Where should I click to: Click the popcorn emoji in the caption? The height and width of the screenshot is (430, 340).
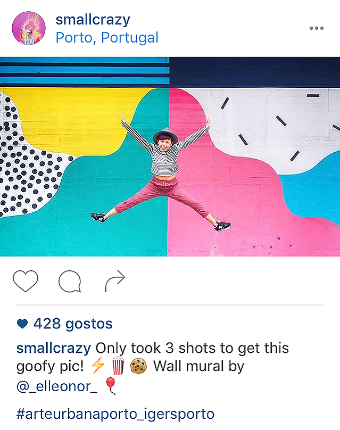(118, 366)
